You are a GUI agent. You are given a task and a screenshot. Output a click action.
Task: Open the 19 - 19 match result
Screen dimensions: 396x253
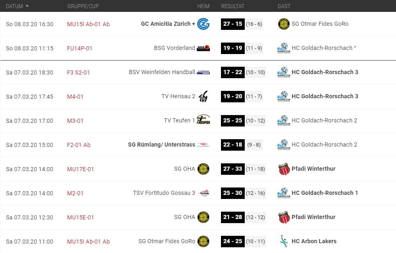(x=232, y=48)
